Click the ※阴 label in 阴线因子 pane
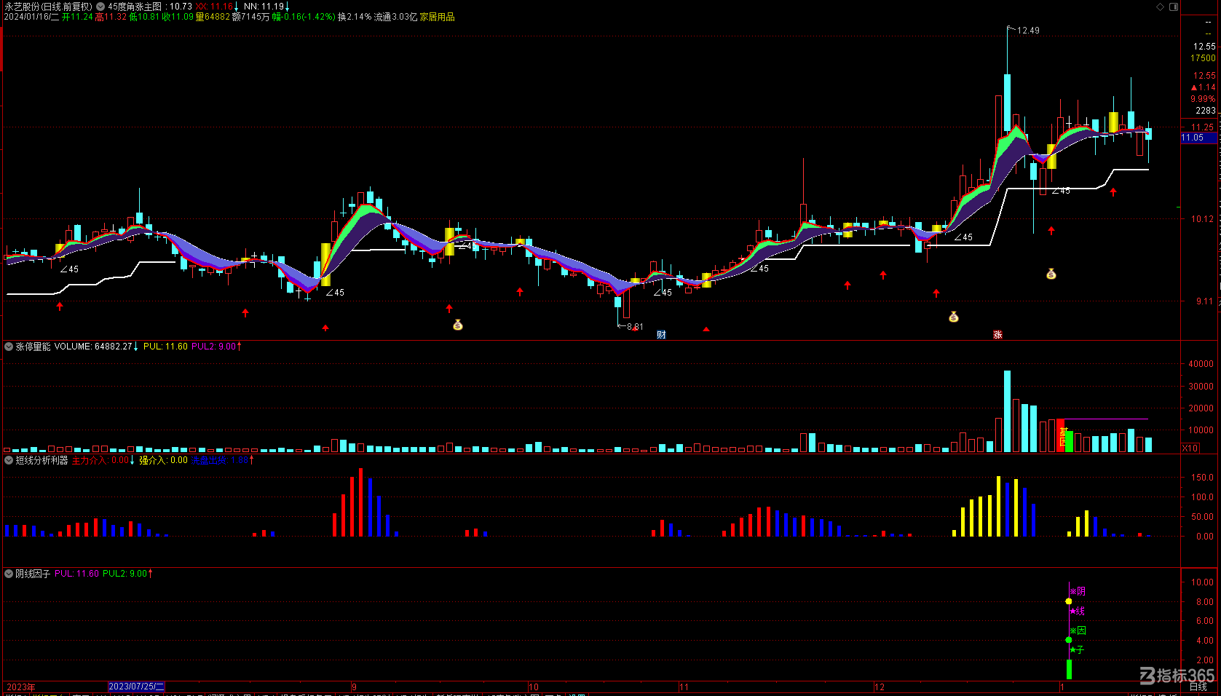Image resolution: width=1221 pixels, height=696 pixels. [x=1078, y=591]
